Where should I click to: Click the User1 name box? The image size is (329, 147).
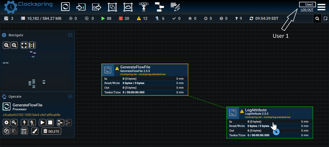tap(307, 4)
